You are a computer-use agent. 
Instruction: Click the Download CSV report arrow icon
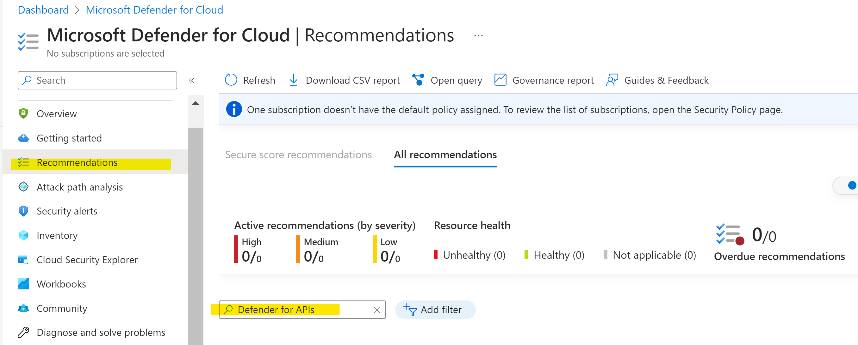293,80
